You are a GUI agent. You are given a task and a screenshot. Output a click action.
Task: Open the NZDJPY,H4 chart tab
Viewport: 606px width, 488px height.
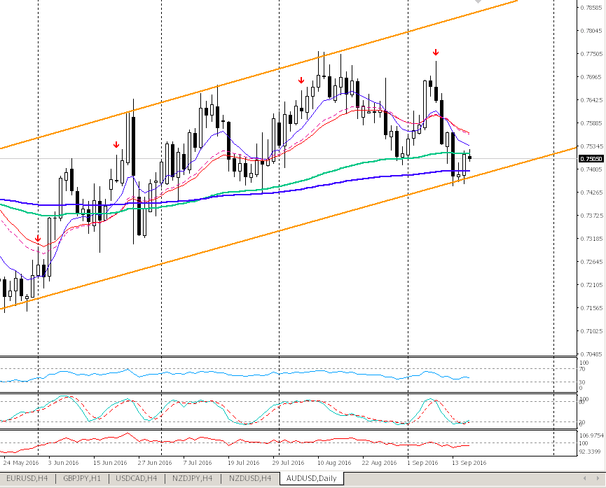coord(192,478)
